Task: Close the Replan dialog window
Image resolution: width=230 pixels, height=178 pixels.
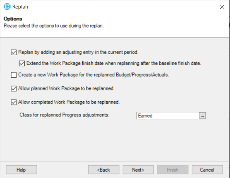Action: point(222,7)
